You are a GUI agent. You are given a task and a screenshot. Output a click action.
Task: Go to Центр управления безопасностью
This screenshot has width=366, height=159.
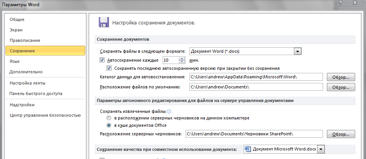[45, 115]
